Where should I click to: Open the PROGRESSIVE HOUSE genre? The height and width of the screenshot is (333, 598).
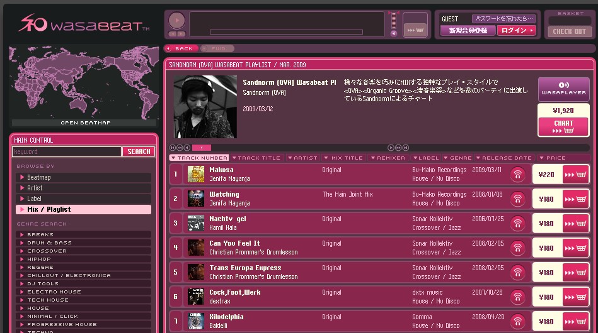tap(84, 324)
